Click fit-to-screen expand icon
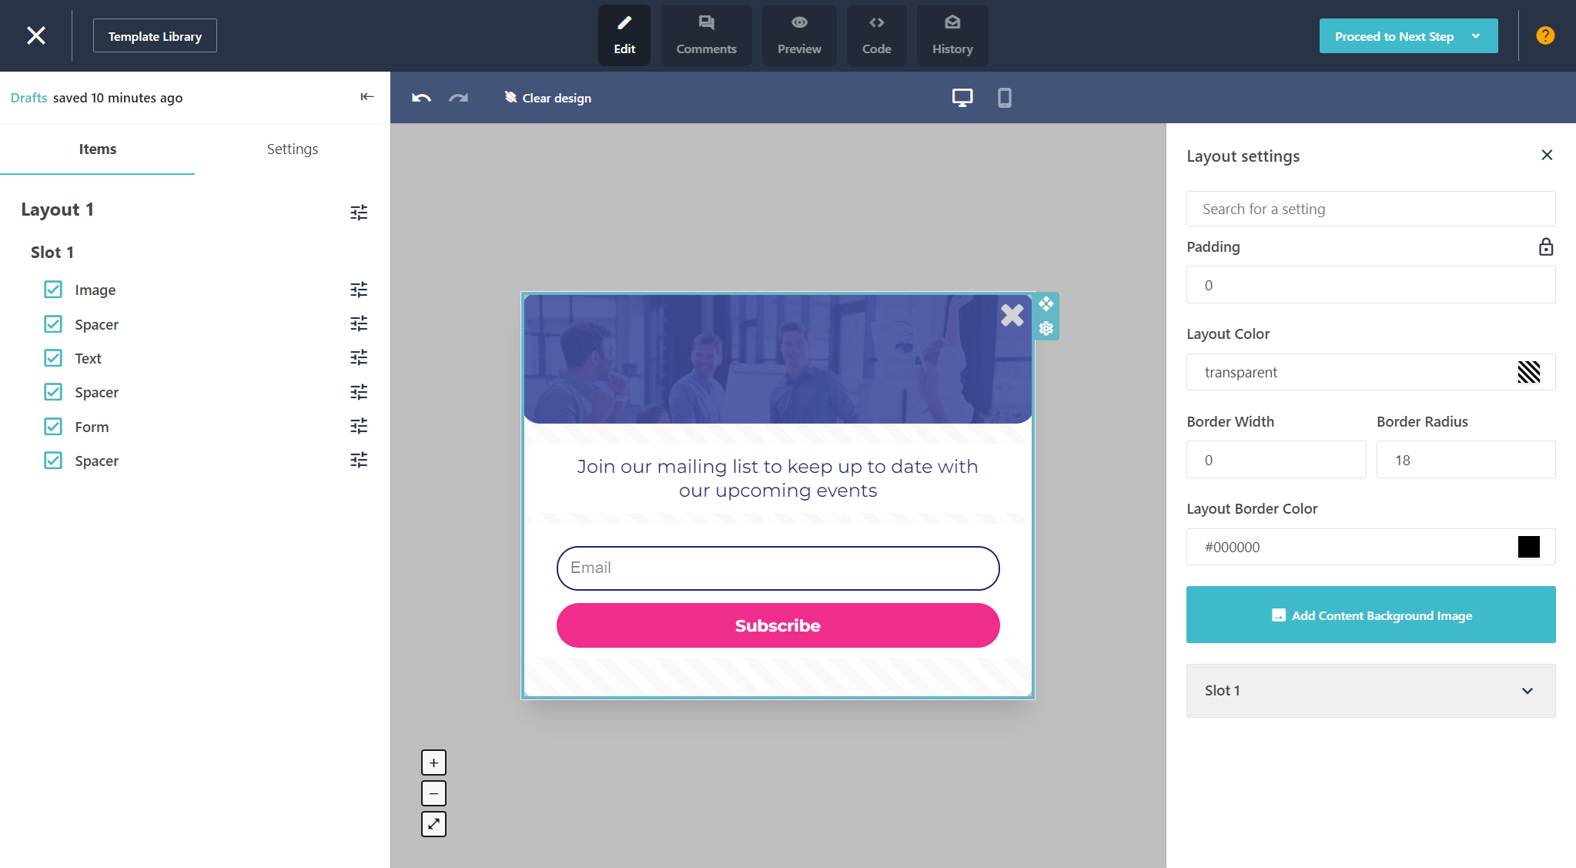This screenshot has height=868, width=1576. [433, 824]
